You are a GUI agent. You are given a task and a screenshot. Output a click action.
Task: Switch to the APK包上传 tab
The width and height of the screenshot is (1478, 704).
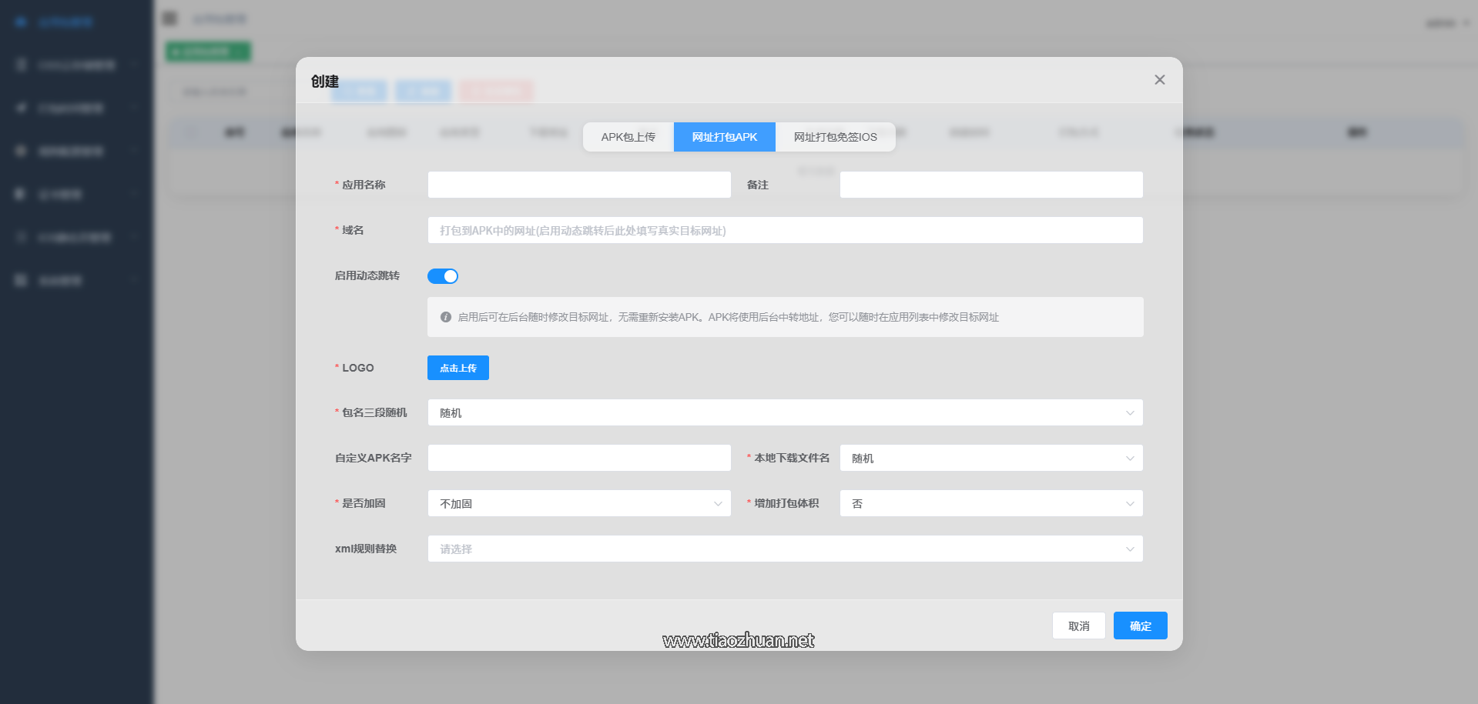pyautogui.click(x=628, y=136)
